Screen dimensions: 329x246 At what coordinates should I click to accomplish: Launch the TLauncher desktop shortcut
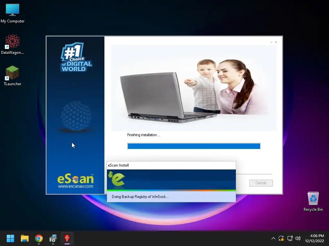tap(13, 76)
